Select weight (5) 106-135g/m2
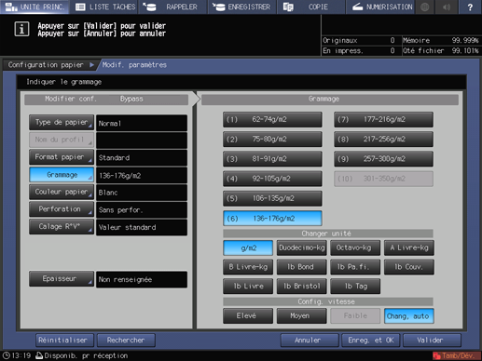 point(272,198)
